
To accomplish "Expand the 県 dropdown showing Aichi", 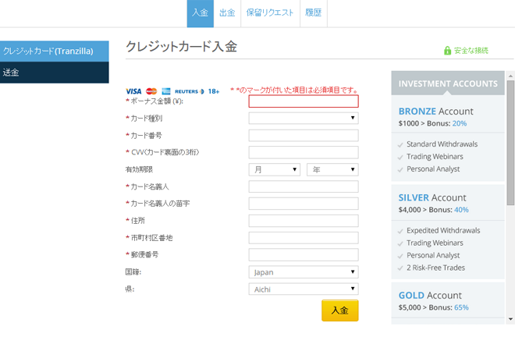I will [303, 289].
